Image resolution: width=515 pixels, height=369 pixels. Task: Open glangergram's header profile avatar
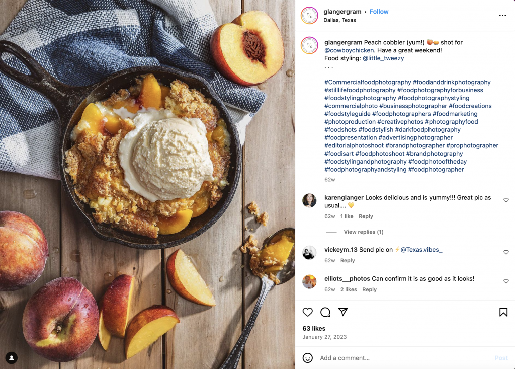(x=309, y=16)
